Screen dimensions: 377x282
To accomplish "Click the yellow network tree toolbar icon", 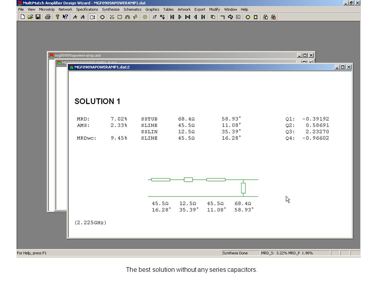I will pyautogui.click(x=127, y=17).
